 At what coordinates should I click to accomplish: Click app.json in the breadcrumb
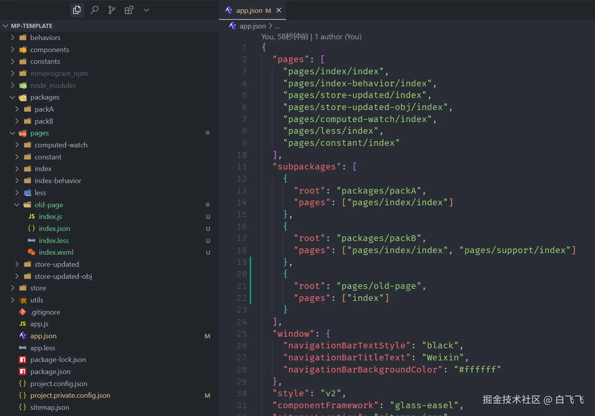[x=252, y=26]
